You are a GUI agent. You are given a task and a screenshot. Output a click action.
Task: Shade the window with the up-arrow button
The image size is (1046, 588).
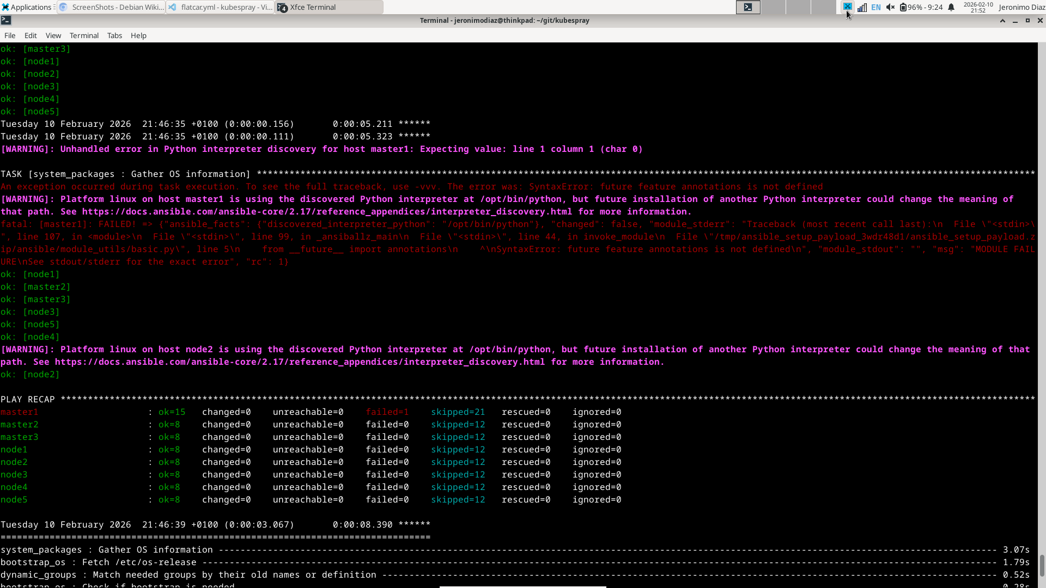coord(1002,20)
